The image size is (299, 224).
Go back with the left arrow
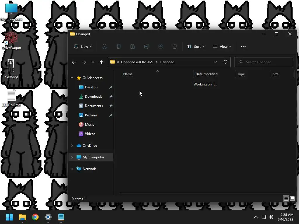click(74, 62)
